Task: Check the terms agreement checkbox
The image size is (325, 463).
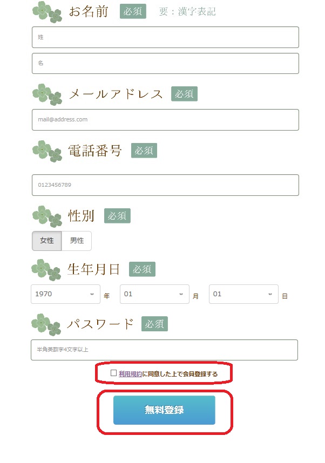Action: click(113, 373)
